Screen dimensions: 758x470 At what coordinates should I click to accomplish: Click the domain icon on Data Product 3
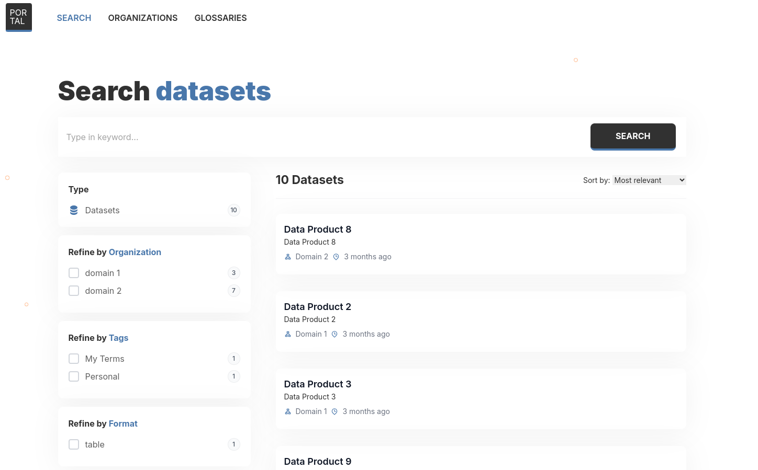coord(287,411)
